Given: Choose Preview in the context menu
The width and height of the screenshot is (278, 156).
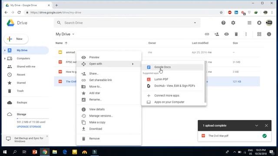Looking at the screenshot, I should [x=109, y=57].
